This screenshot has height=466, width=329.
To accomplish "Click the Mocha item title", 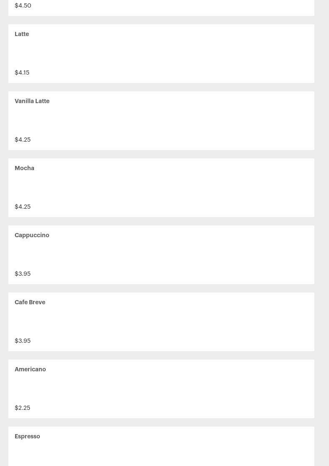I will coord(24,168).
